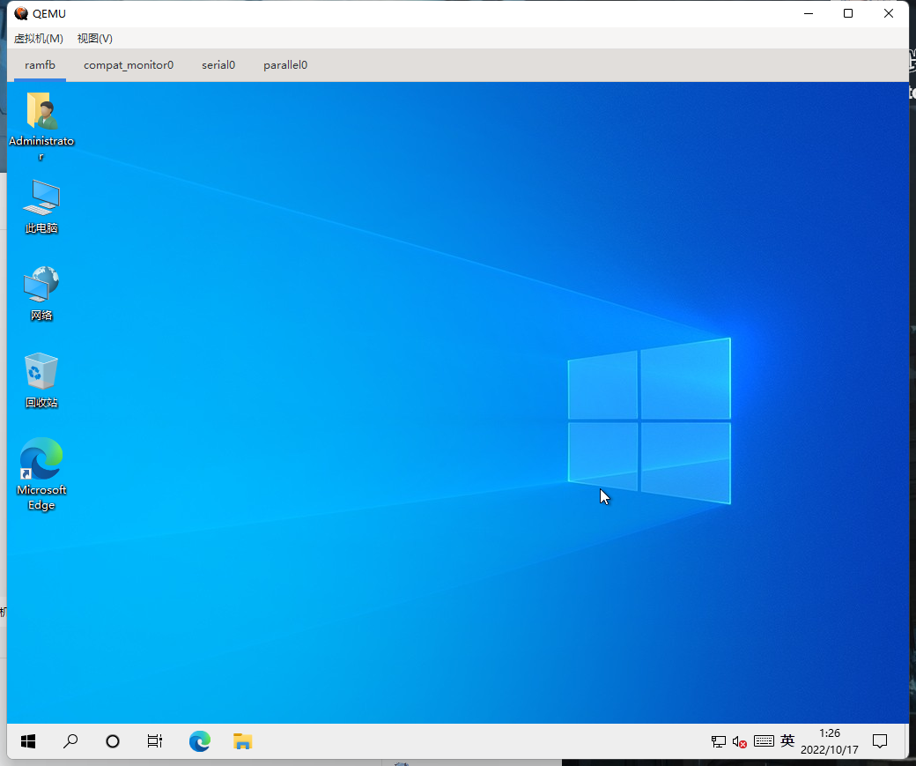Image resolution: width=916 pixels, height=766 pixels.
Task: Select the 网络 (Network) desktop icon
Action: pyautogui.click(x=41, y=293)
